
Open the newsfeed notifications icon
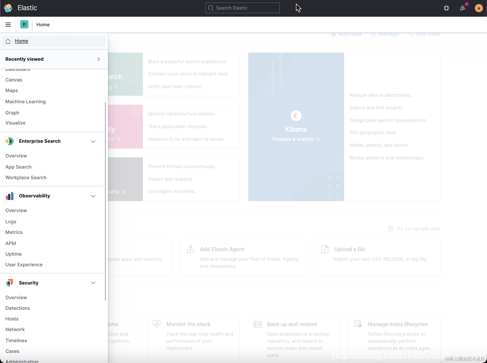tap(463, 8)
